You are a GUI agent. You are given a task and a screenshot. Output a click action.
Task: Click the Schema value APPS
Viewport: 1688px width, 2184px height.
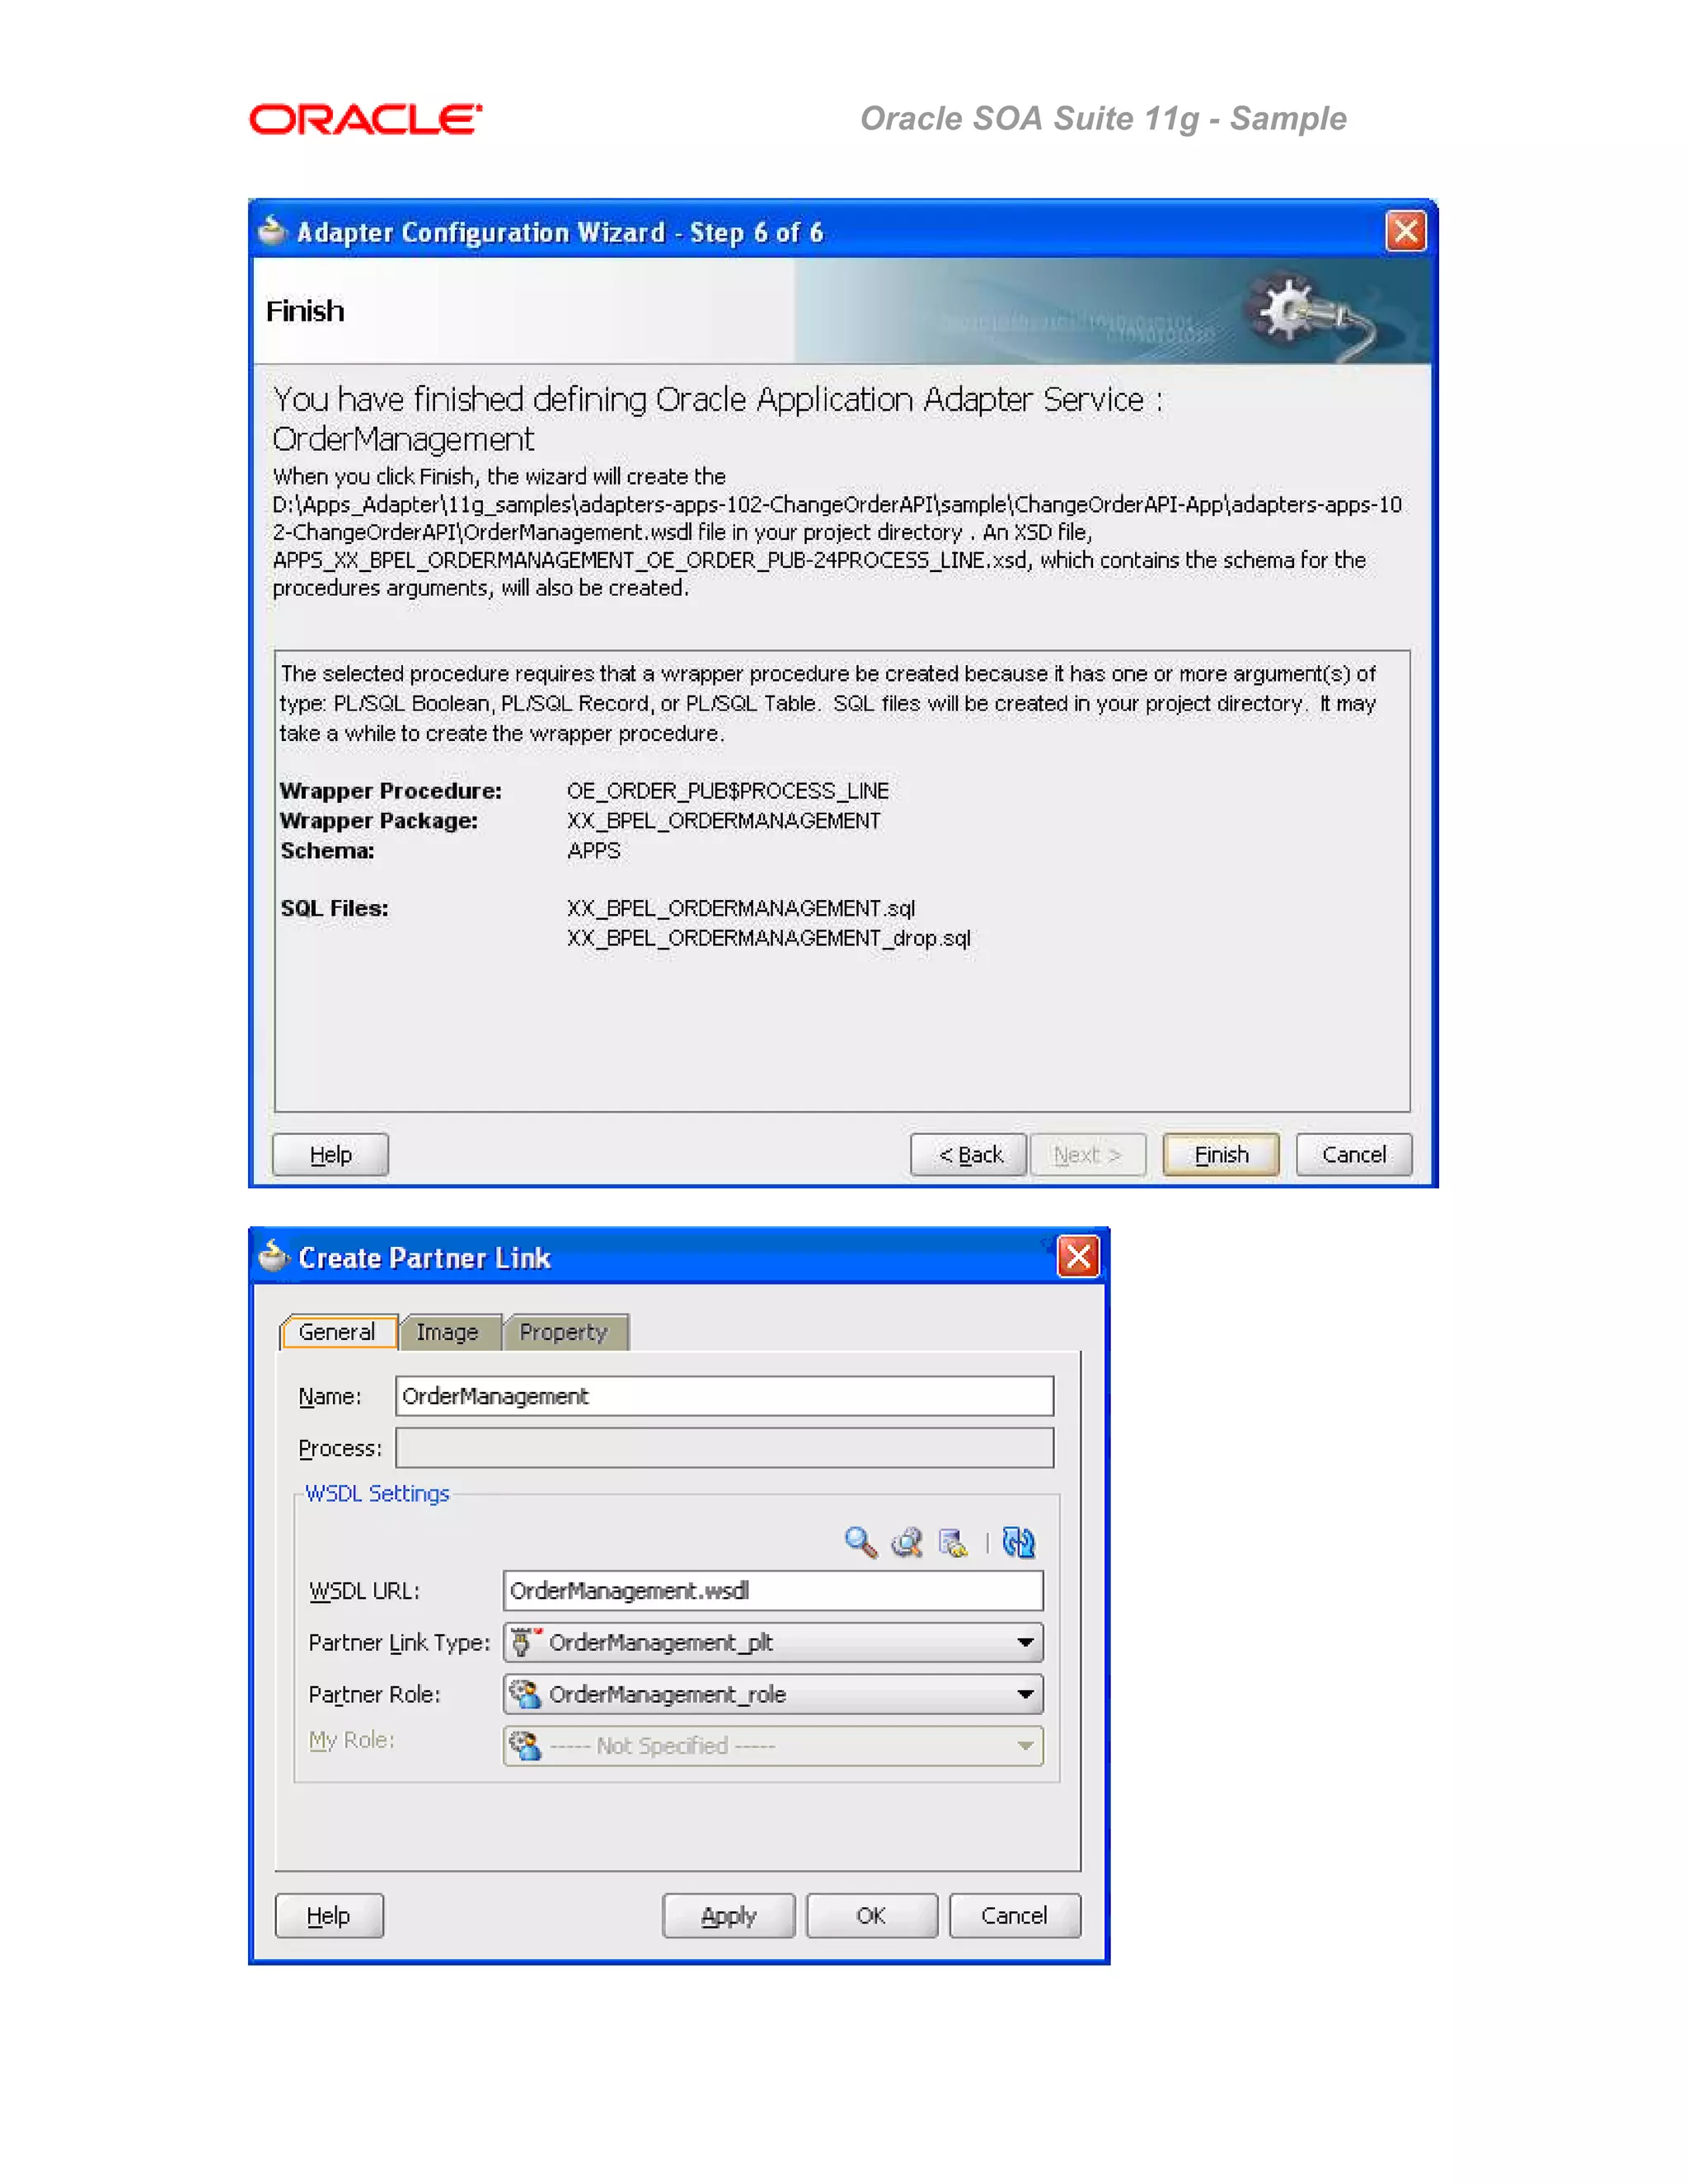click(594, 851)
